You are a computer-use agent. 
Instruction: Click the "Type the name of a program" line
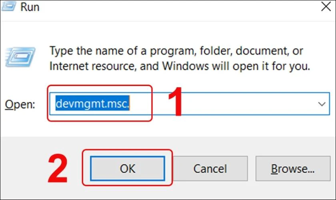tap(176, 51)
